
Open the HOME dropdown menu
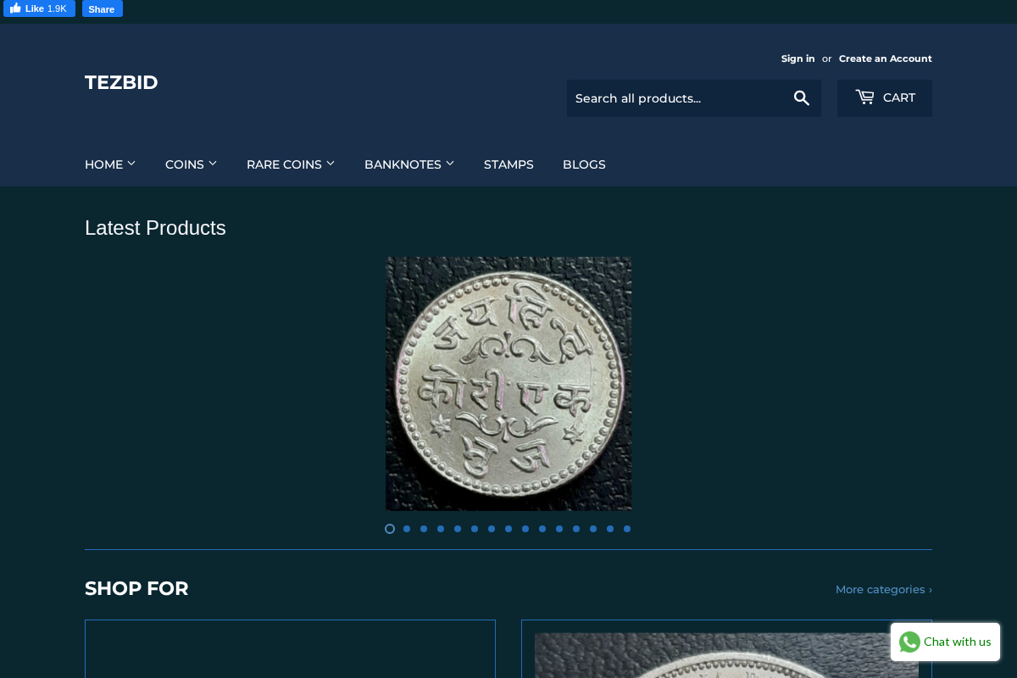[x=110, y=164]
